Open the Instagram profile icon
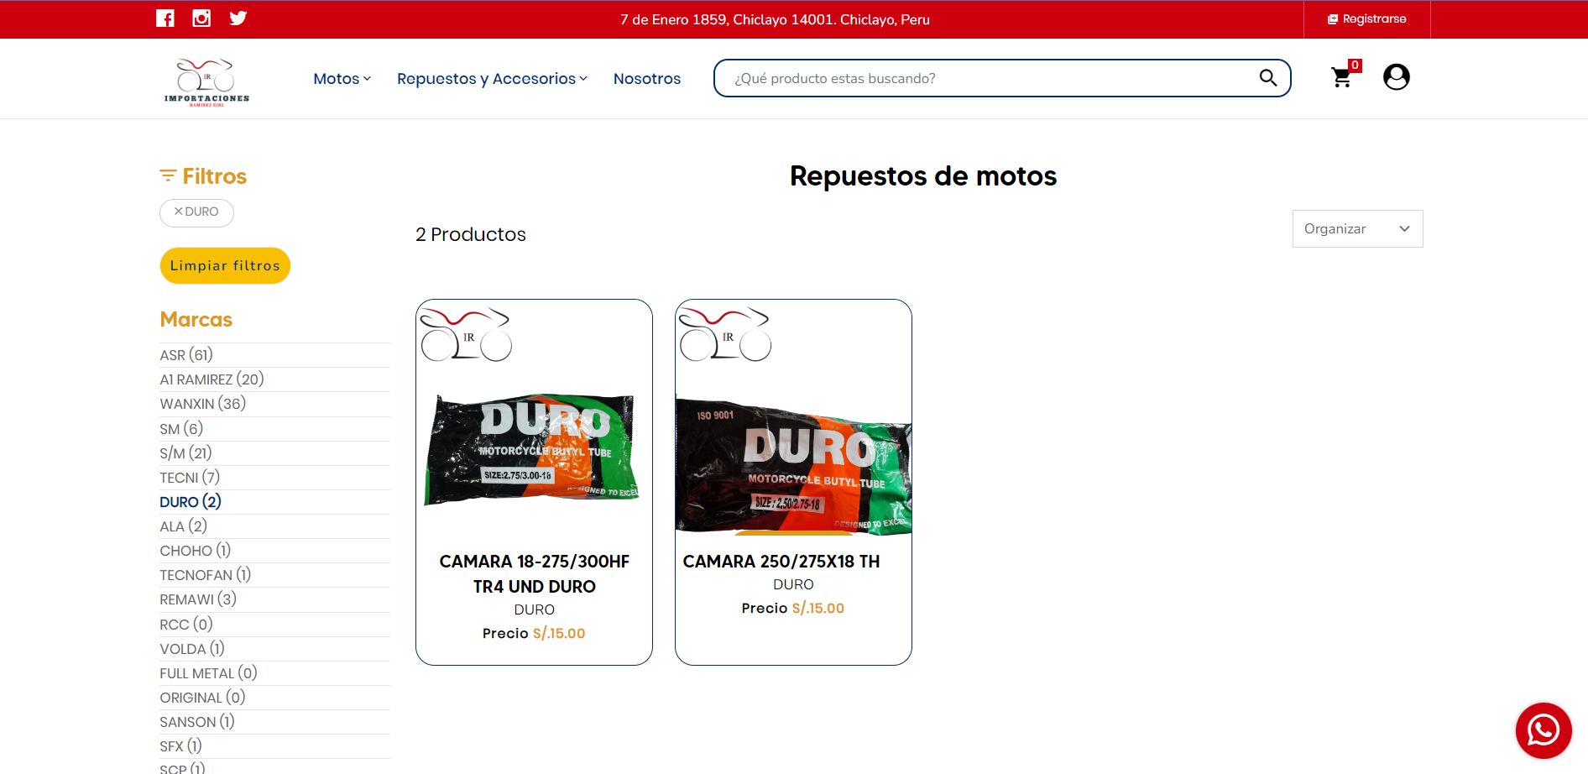The height and width of the screenshot is (774, 1588). pyautogui.click(x=201, y=18)
